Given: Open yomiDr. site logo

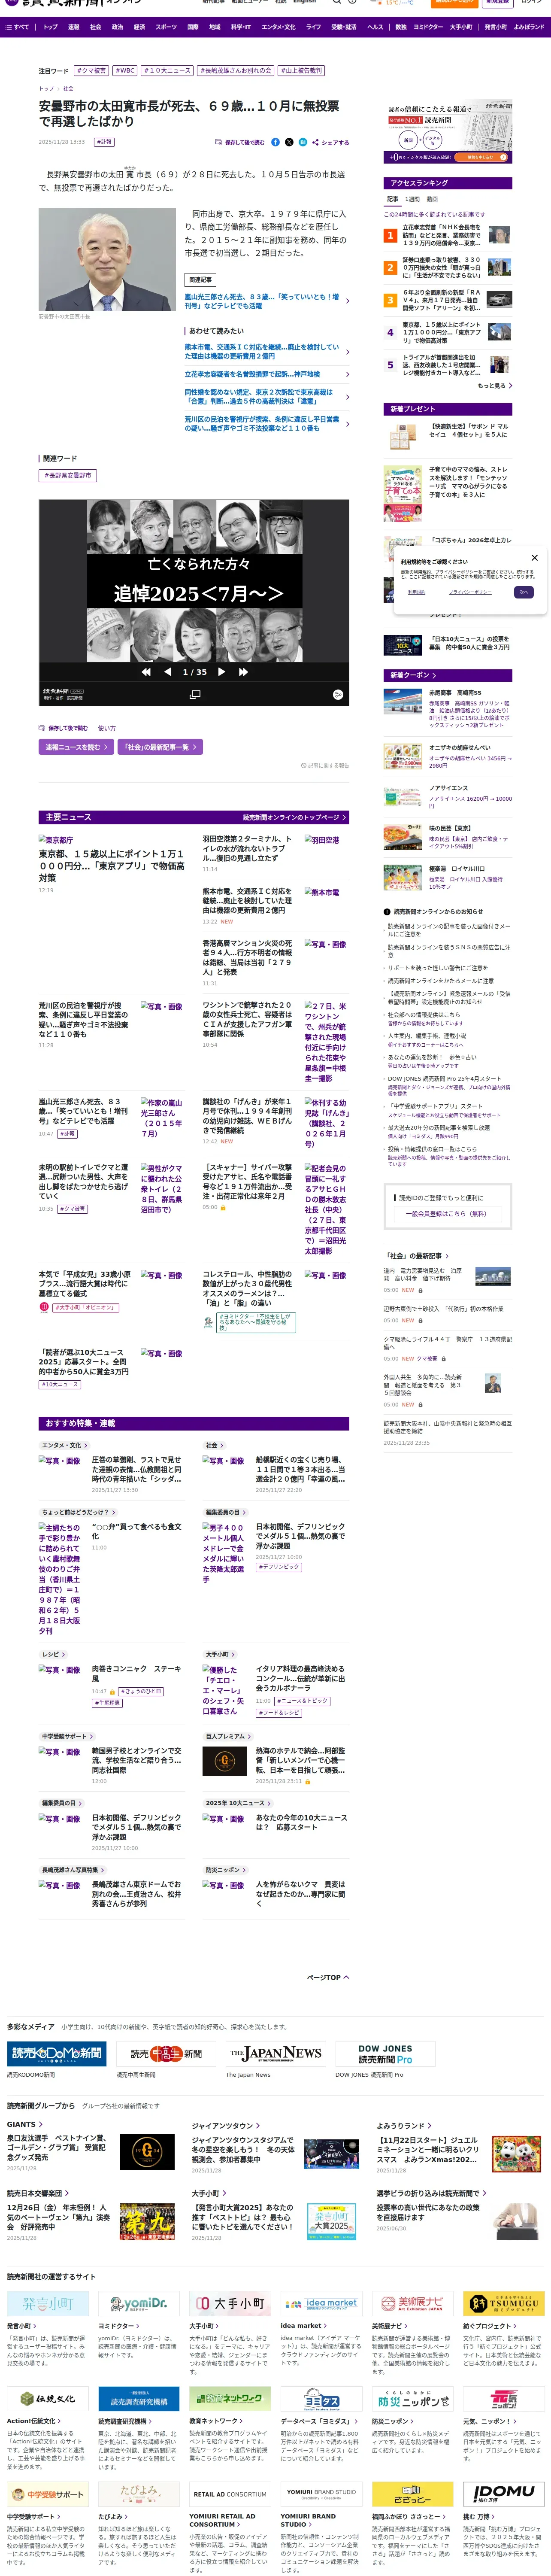Looking at the screenshot, I should 139,2303.
